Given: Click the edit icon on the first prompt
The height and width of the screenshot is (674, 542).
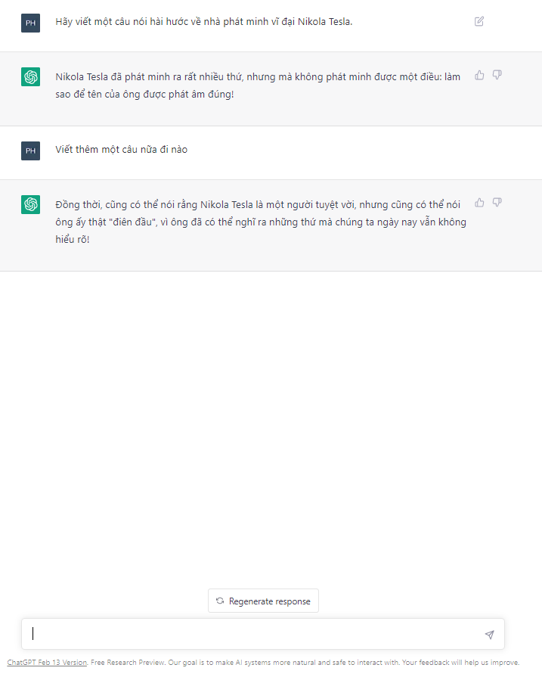Looking at the screenshot, I should [x=479, y=21].
